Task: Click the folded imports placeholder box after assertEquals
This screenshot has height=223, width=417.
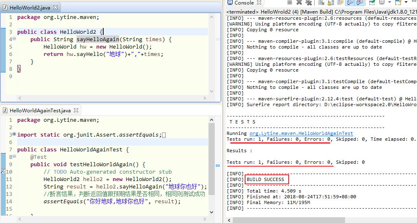Action: [164, 135]
